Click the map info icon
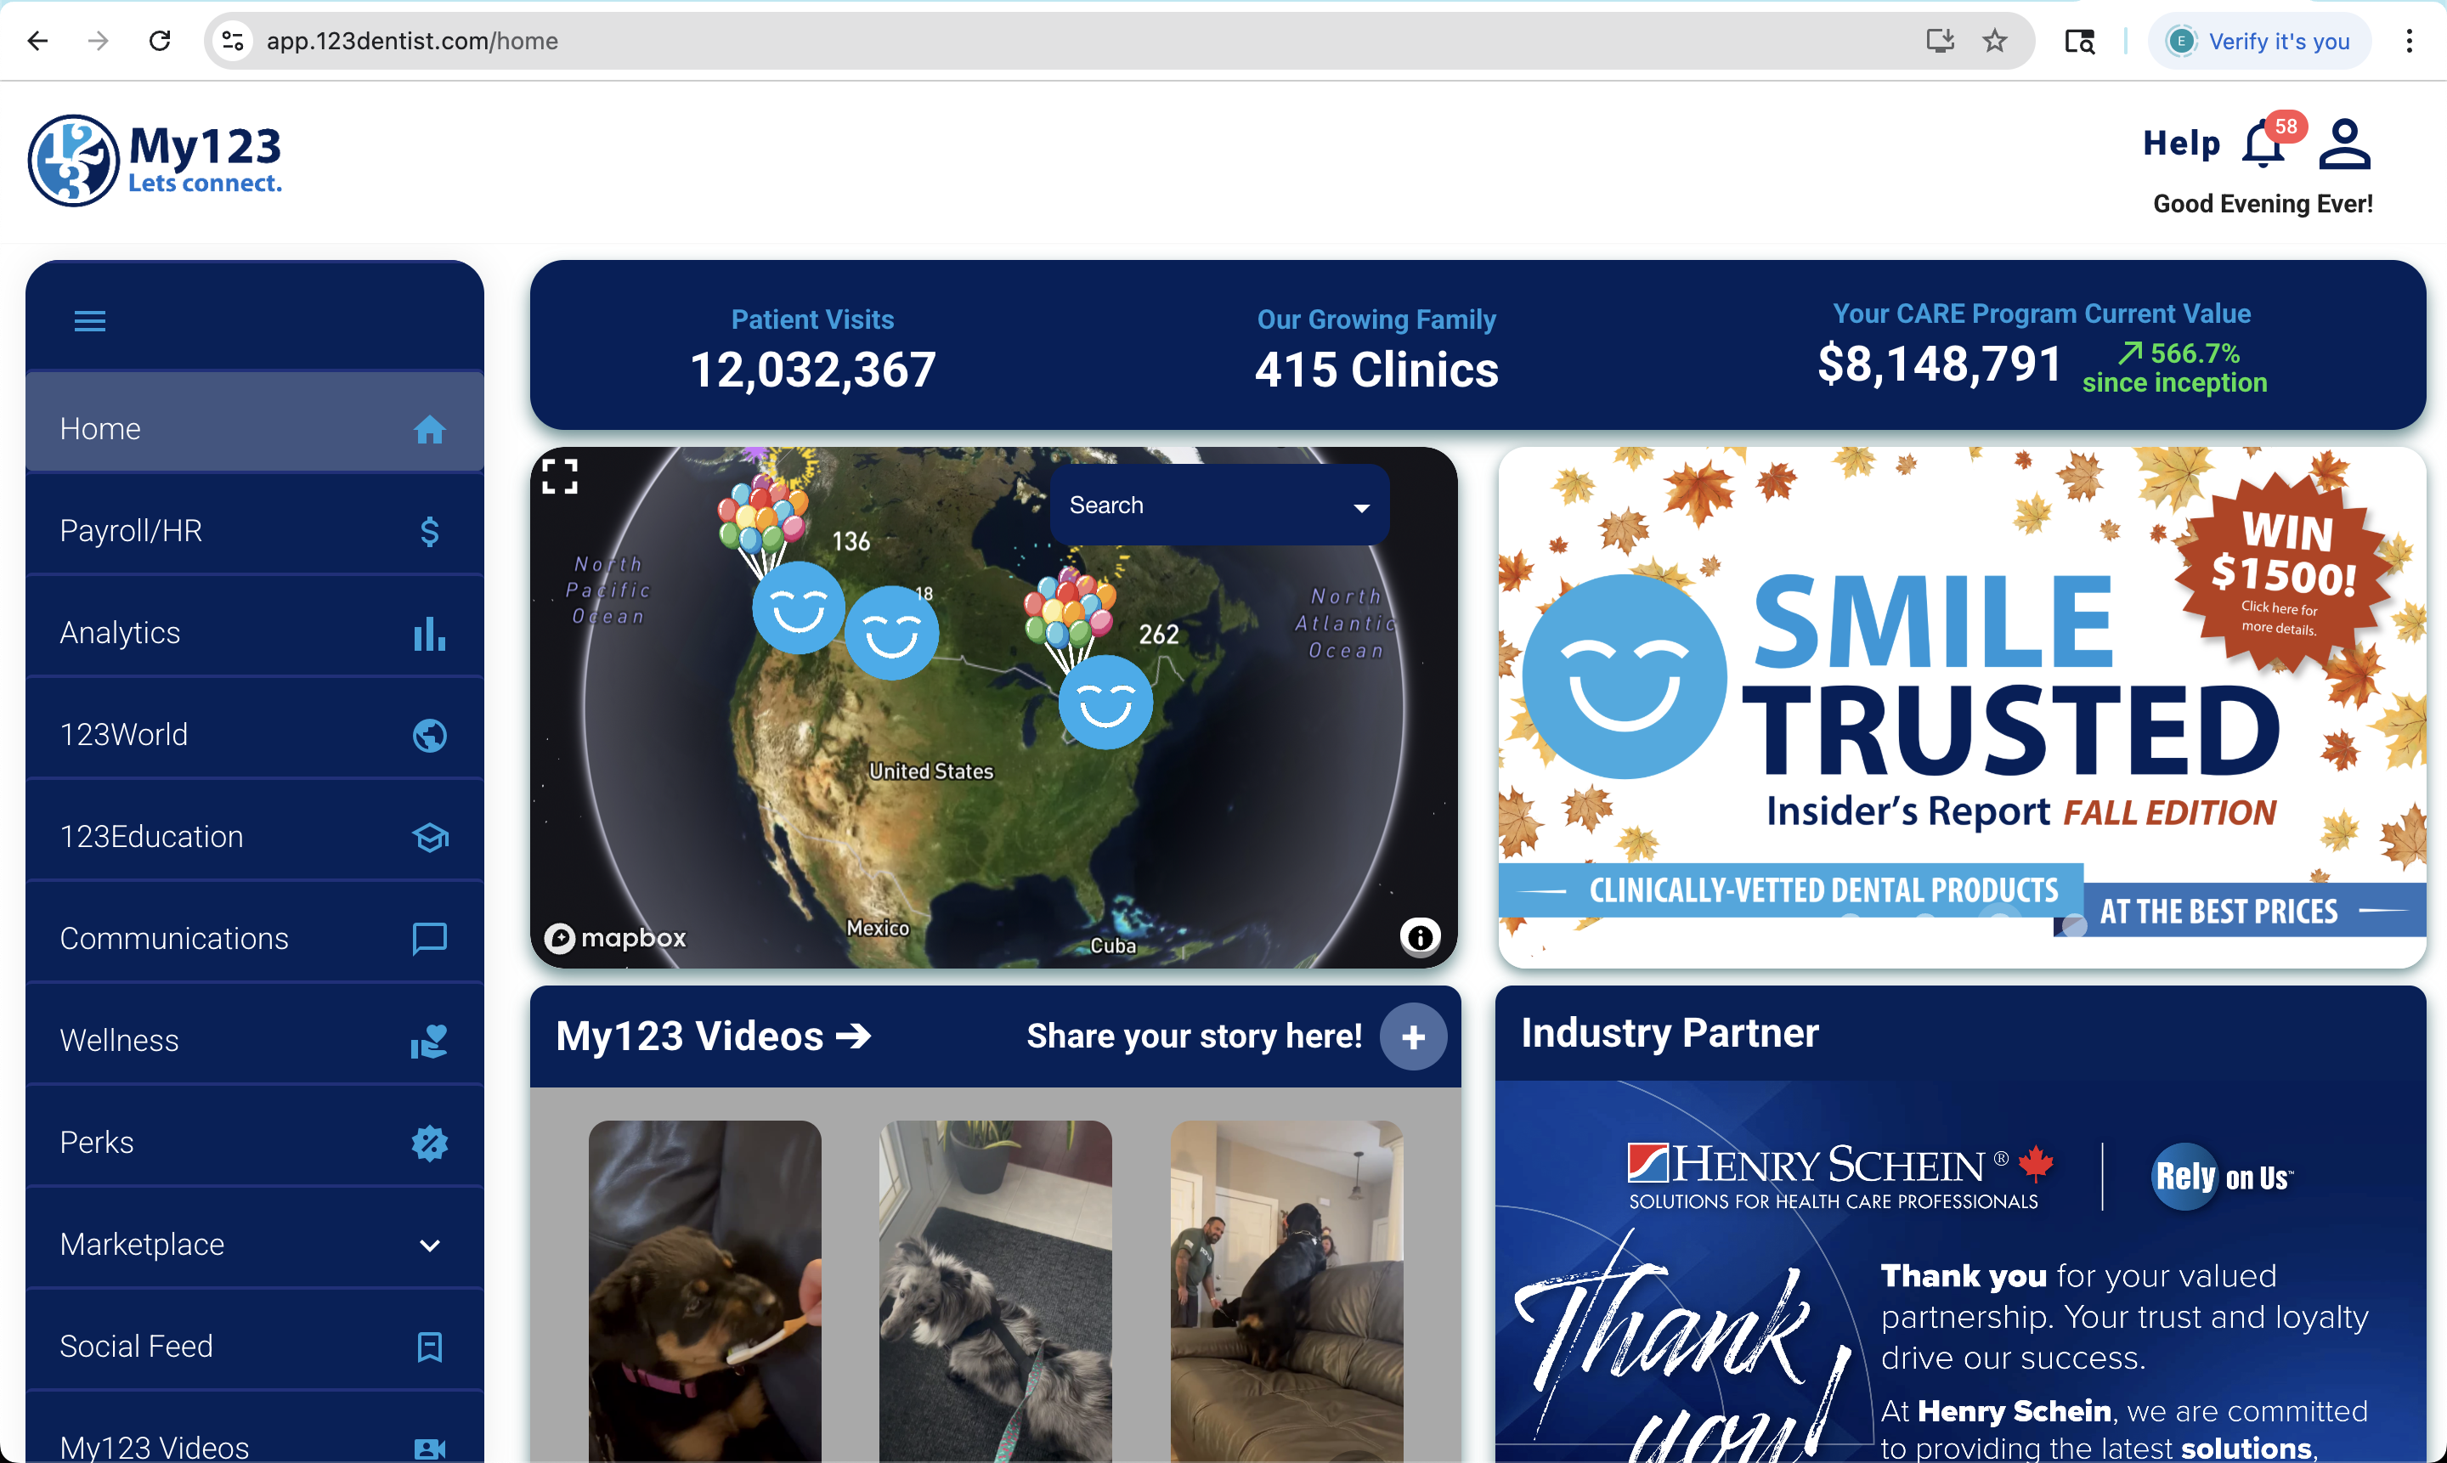The width and height of the screenshot is (2447, 1463). [1420, 935]
